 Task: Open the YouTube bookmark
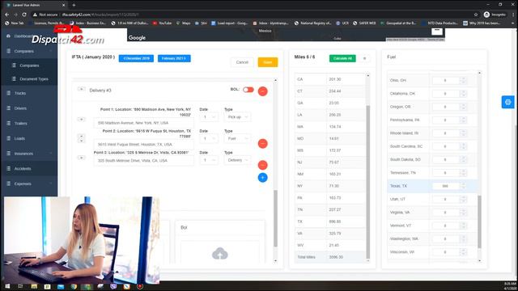pyautogui.click(x=162, y=23)
